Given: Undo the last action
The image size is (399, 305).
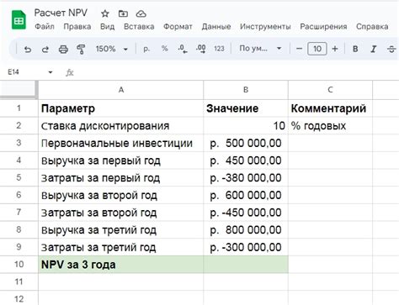Looking at the screenshot, I should point(28,50).
